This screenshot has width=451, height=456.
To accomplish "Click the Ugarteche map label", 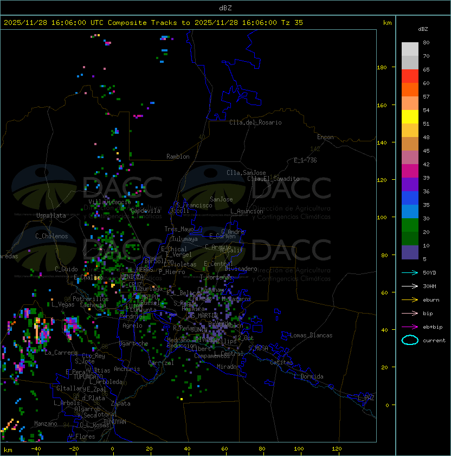I will [x=133, y=343].
